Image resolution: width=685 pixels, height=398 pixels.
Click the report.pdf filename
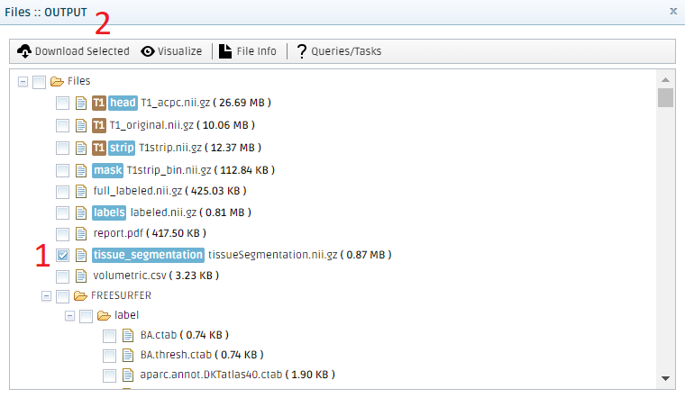click(x=118, y=233)
